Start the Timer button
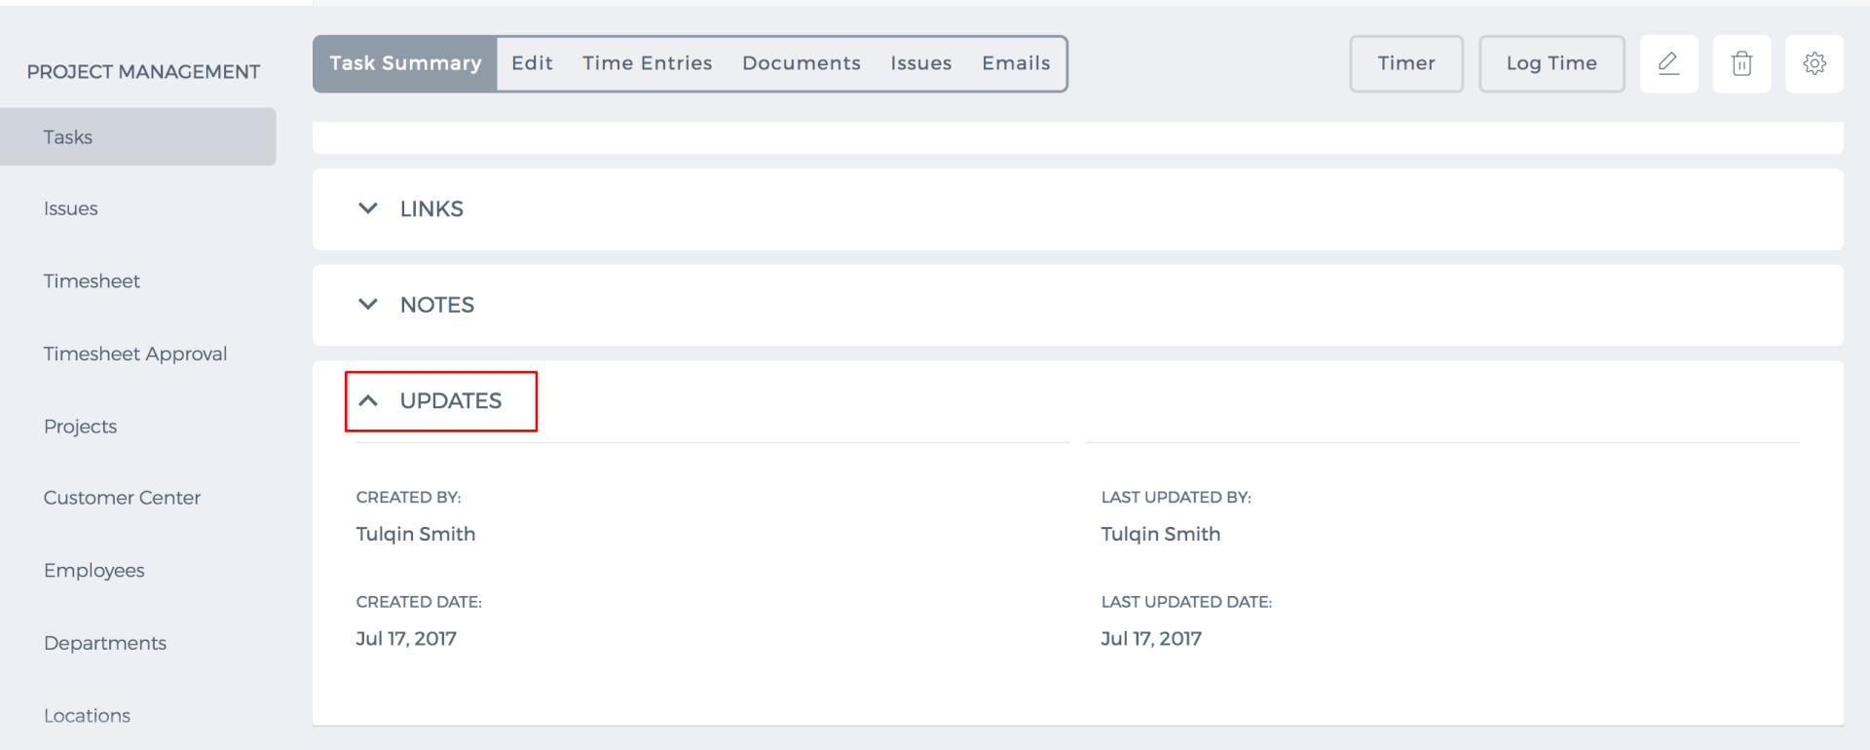This screenshot has width=1870, height=750. [x=1406, y=64]
